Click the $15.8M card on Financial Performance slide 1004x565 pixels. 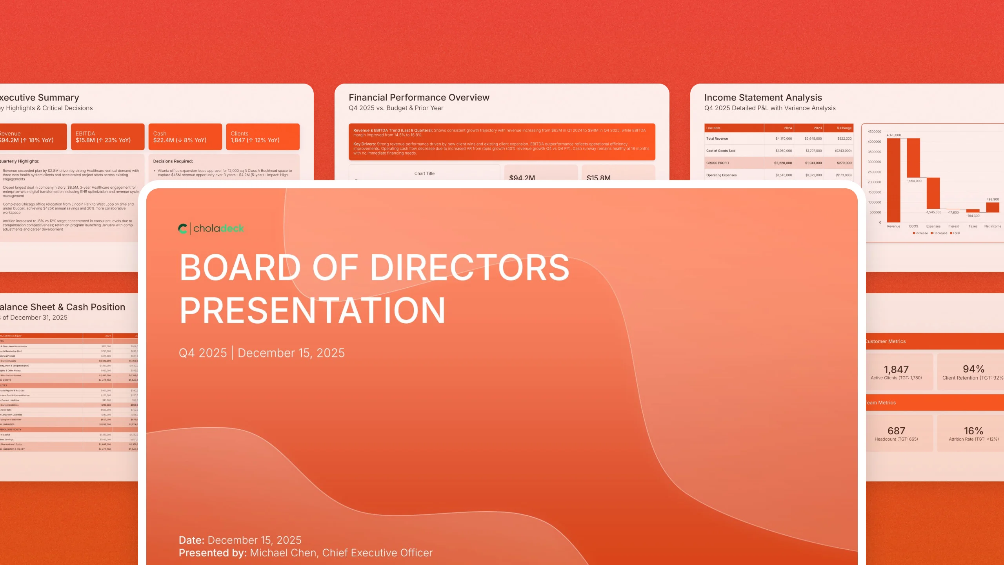[x=618, y=173]
